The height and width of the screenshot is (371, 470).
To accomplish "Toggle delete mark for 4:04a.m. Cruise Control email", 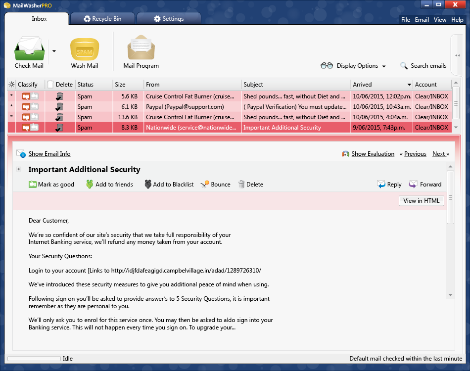I will 59,117.
